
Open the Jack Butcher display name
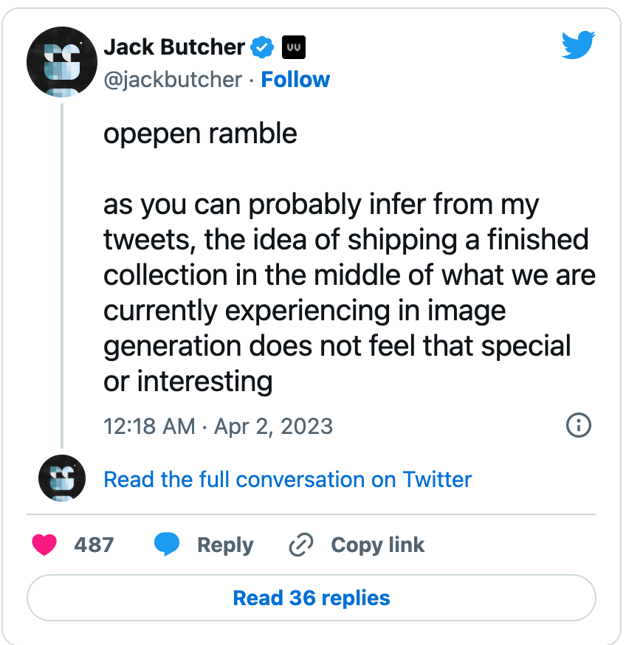[x=174, y=47]
